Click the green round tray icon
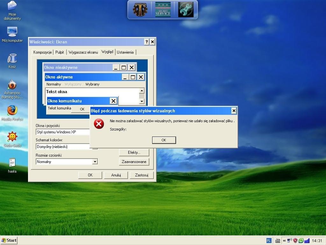This screenshot has width=326, height=245. (301, 241)
